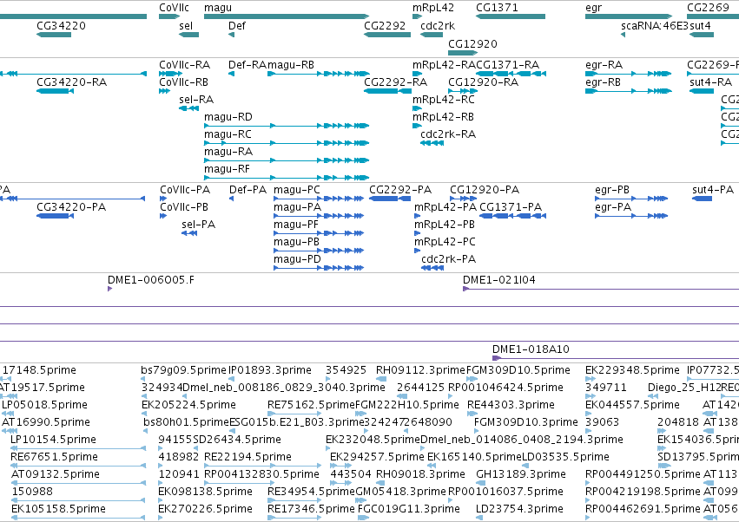Click the mRpL42-RC transcript
The height and width of the screenshot is (522, 739).
tap(417, 108)
